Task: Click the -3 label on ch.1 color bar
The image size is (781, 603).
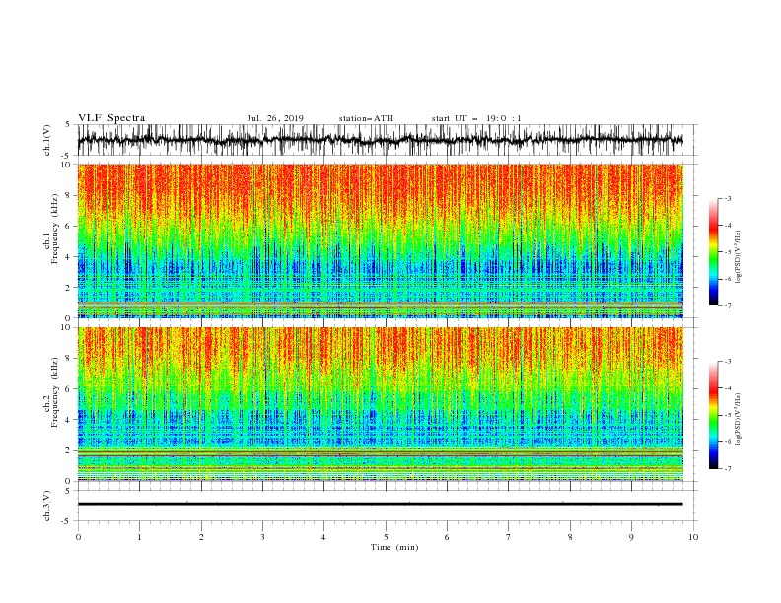Action: tap(727, 198)
